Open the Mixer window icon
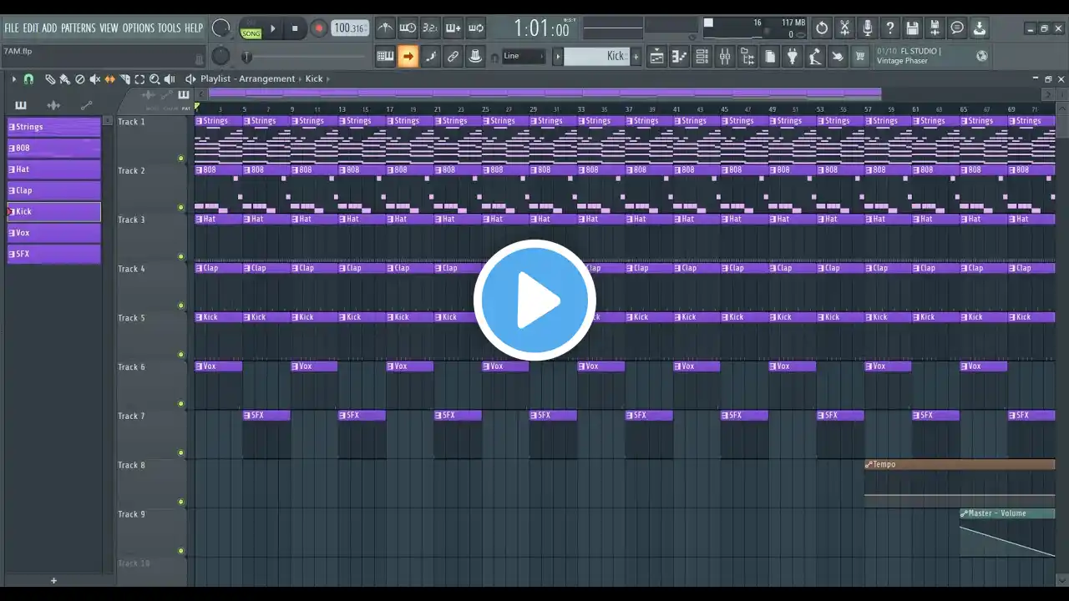Screen dimensions: 1069x601 (x=724, y=57)
